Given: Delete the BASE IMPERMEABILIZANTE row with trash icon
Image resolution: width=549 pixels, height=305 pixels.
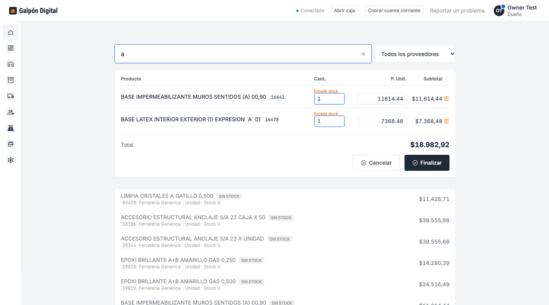Looking at the screenshot, I should click(x=446, y=99).
